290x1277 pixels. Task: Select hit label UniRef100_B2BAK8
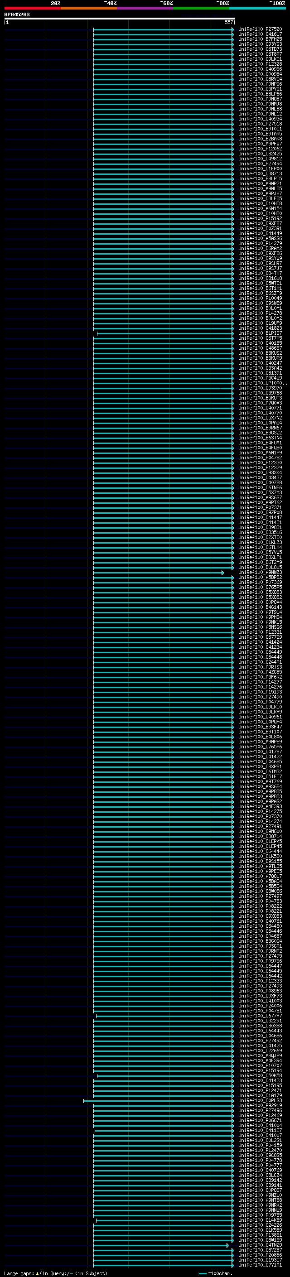260,139
